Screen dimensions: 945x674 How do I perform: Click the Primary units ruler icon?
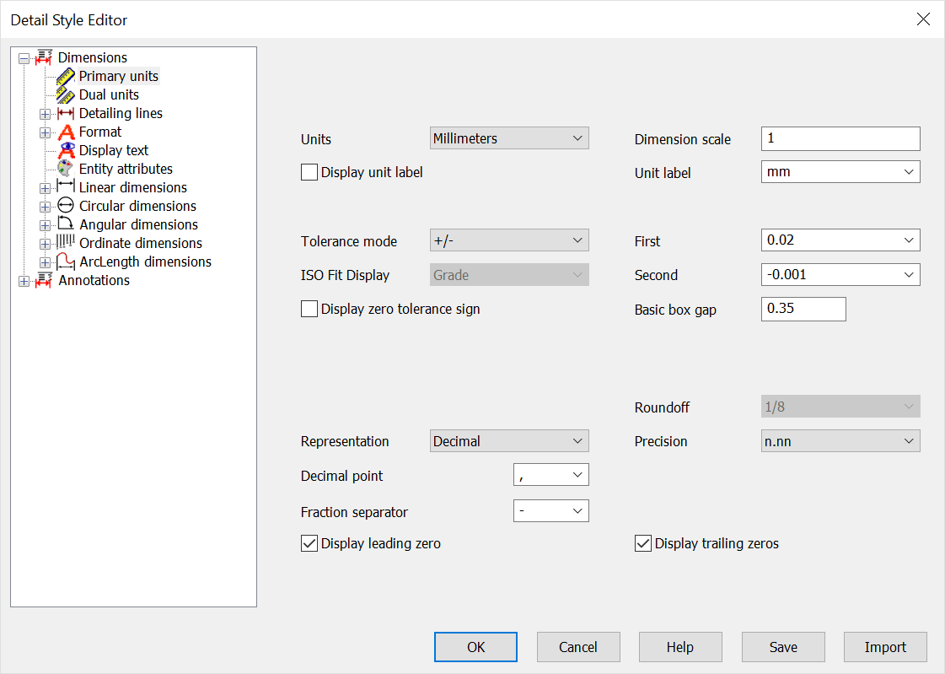tap(66, 76)
